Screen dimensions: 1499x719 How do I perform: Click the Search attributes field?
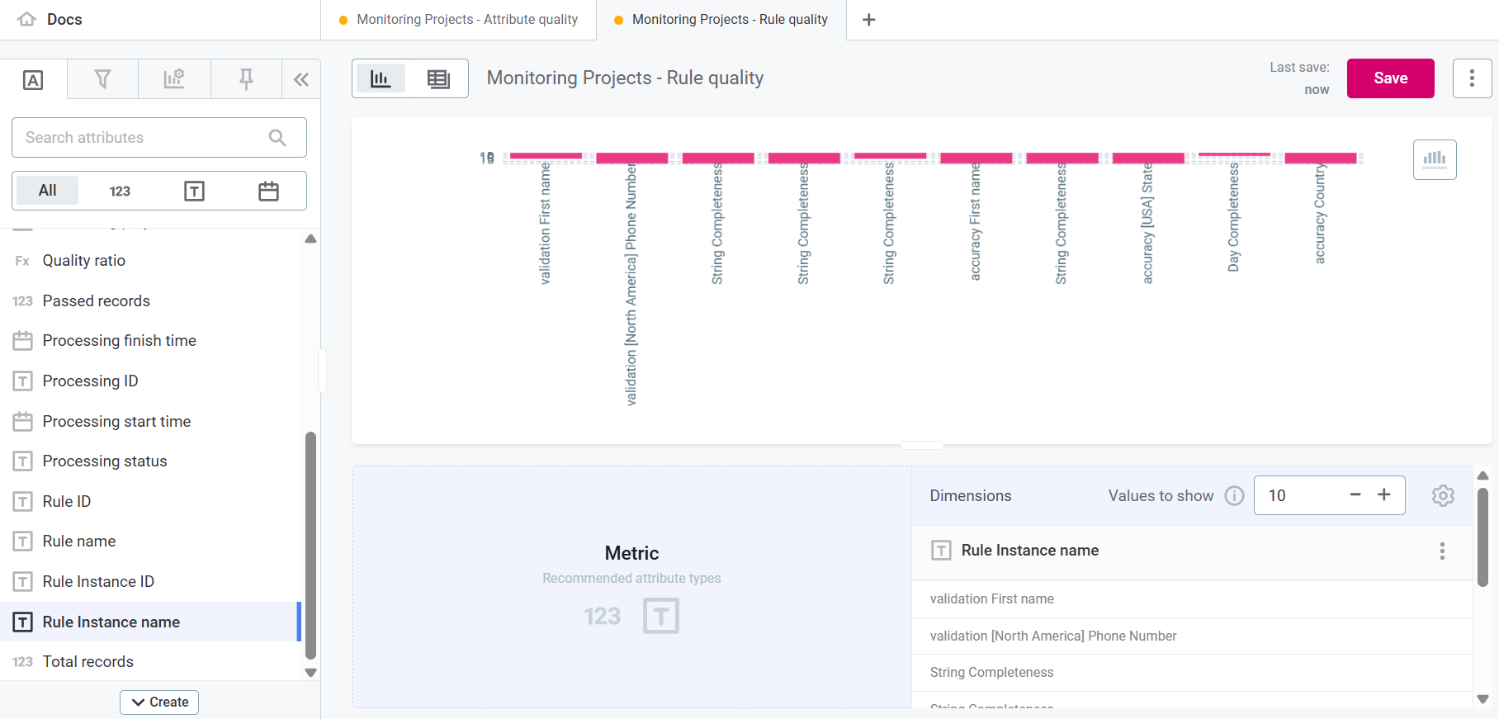(x=144, y=137)
